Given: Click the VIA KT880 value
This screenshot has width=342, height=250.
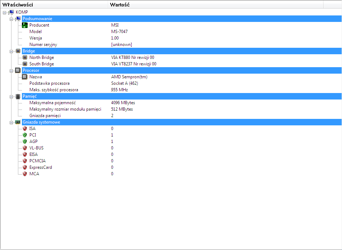Looking at the screenshot, I should 133,57.
